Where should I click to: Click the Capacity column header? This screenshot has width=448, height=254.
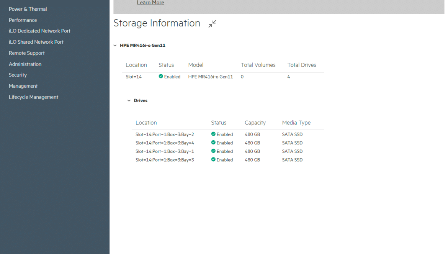coord(255,123)
